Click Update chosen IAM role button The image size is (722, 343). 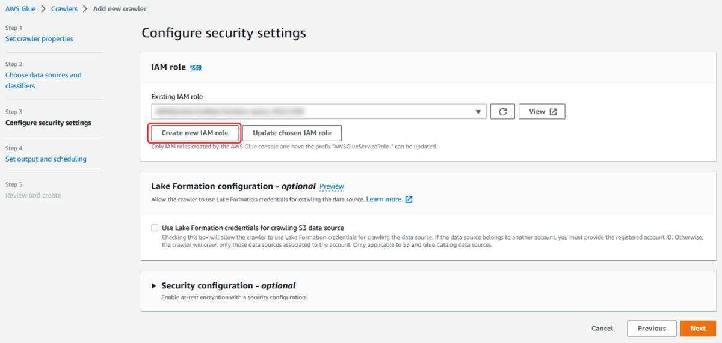[292, 133]
